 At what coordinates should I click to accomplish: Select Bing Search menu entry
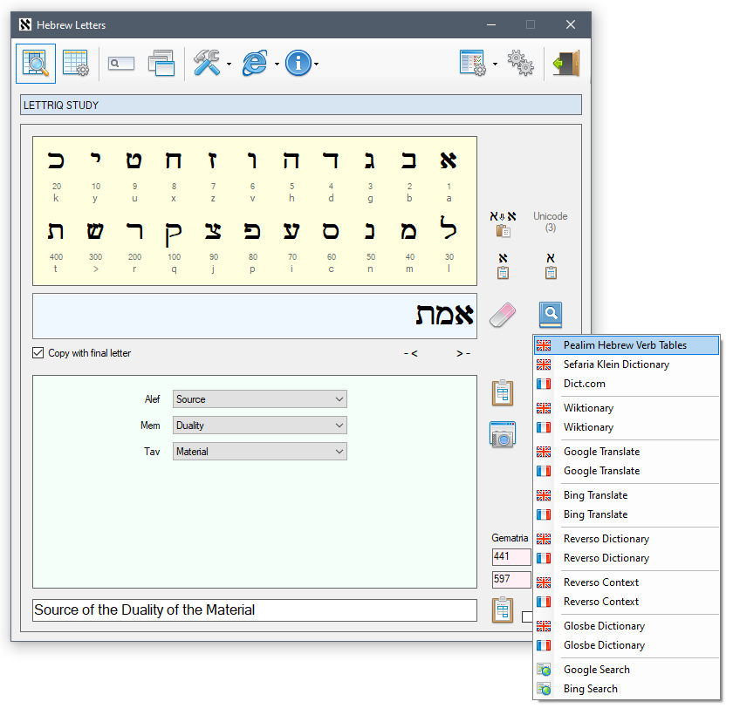point(626,688)
